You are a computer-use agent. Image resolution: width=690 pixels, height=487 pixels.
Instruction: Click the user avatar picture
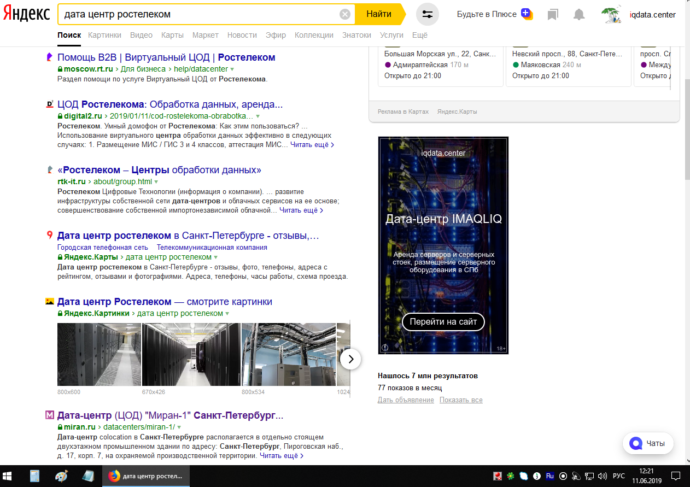point(611,15)
